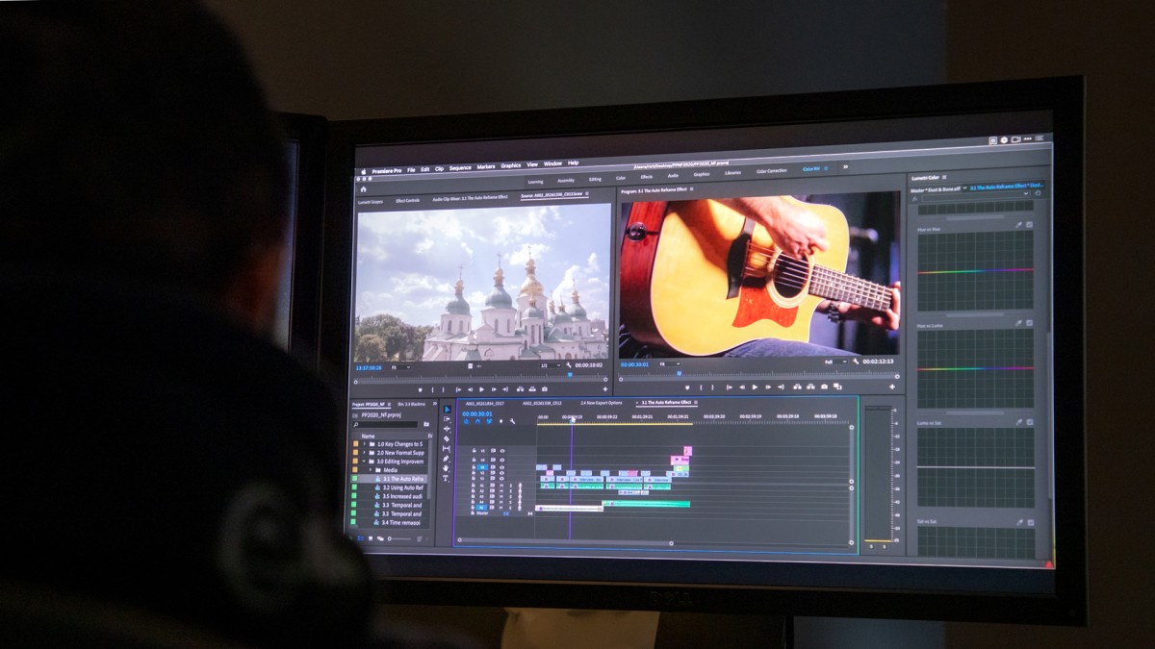Click Go to Out point in Program monitor

pos(781,387)
